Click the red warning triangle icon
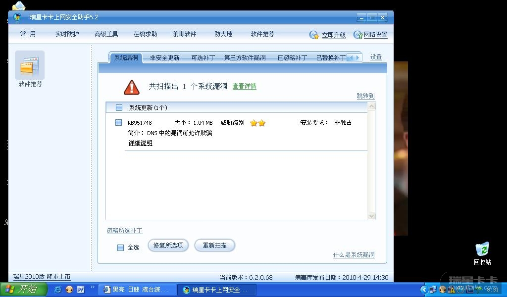Viewport: 507px width, 297px height. [x=132, y=87]
